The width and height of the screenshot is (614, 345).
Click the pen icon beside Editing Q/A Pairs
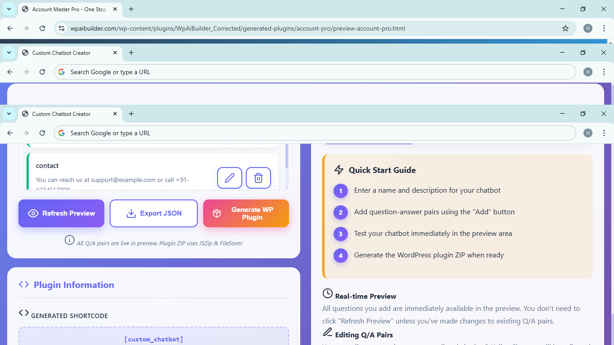pos(327,332)
